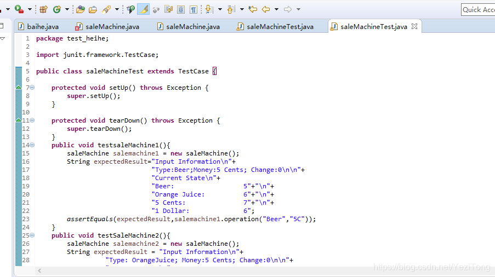Toggle Block Selection mode
This screenshot has height=277, width=495.
[181, 9]
